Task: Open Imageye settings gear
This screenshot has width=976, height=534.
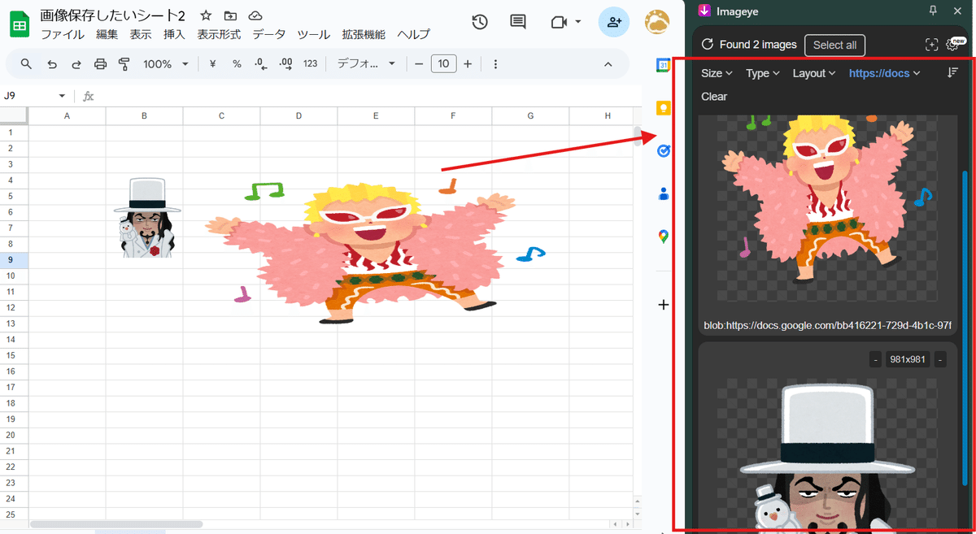Action: (953, 45)
